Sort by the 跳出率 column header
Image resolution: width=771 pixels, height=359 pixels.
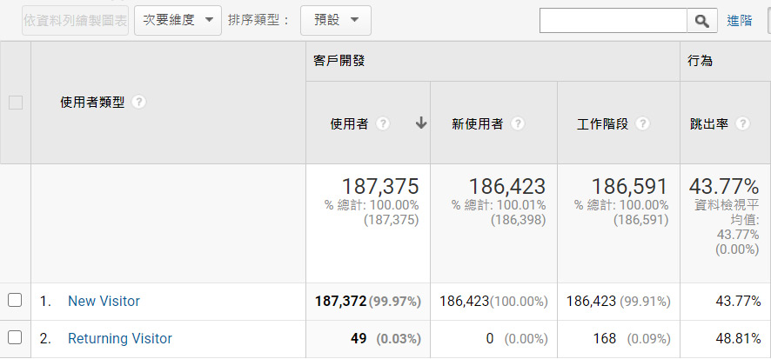pos(708,124)
